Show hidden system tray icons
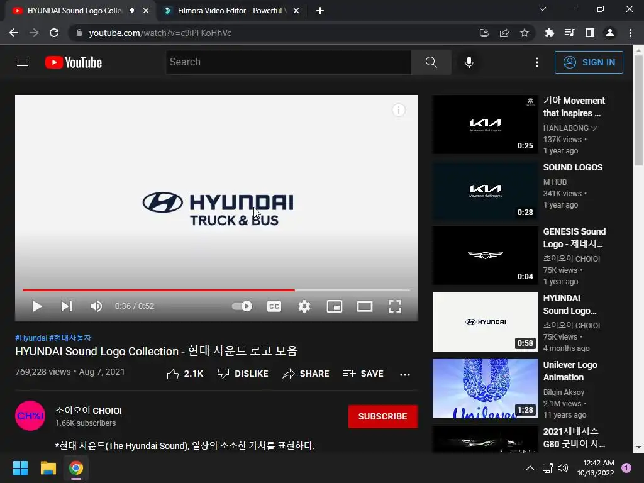The image size is (644, 483). (530, 468)
